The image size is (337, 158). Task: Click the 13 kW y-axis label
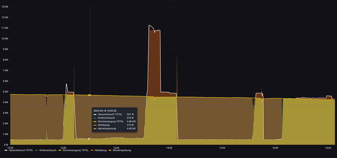(x=5, y=7)
